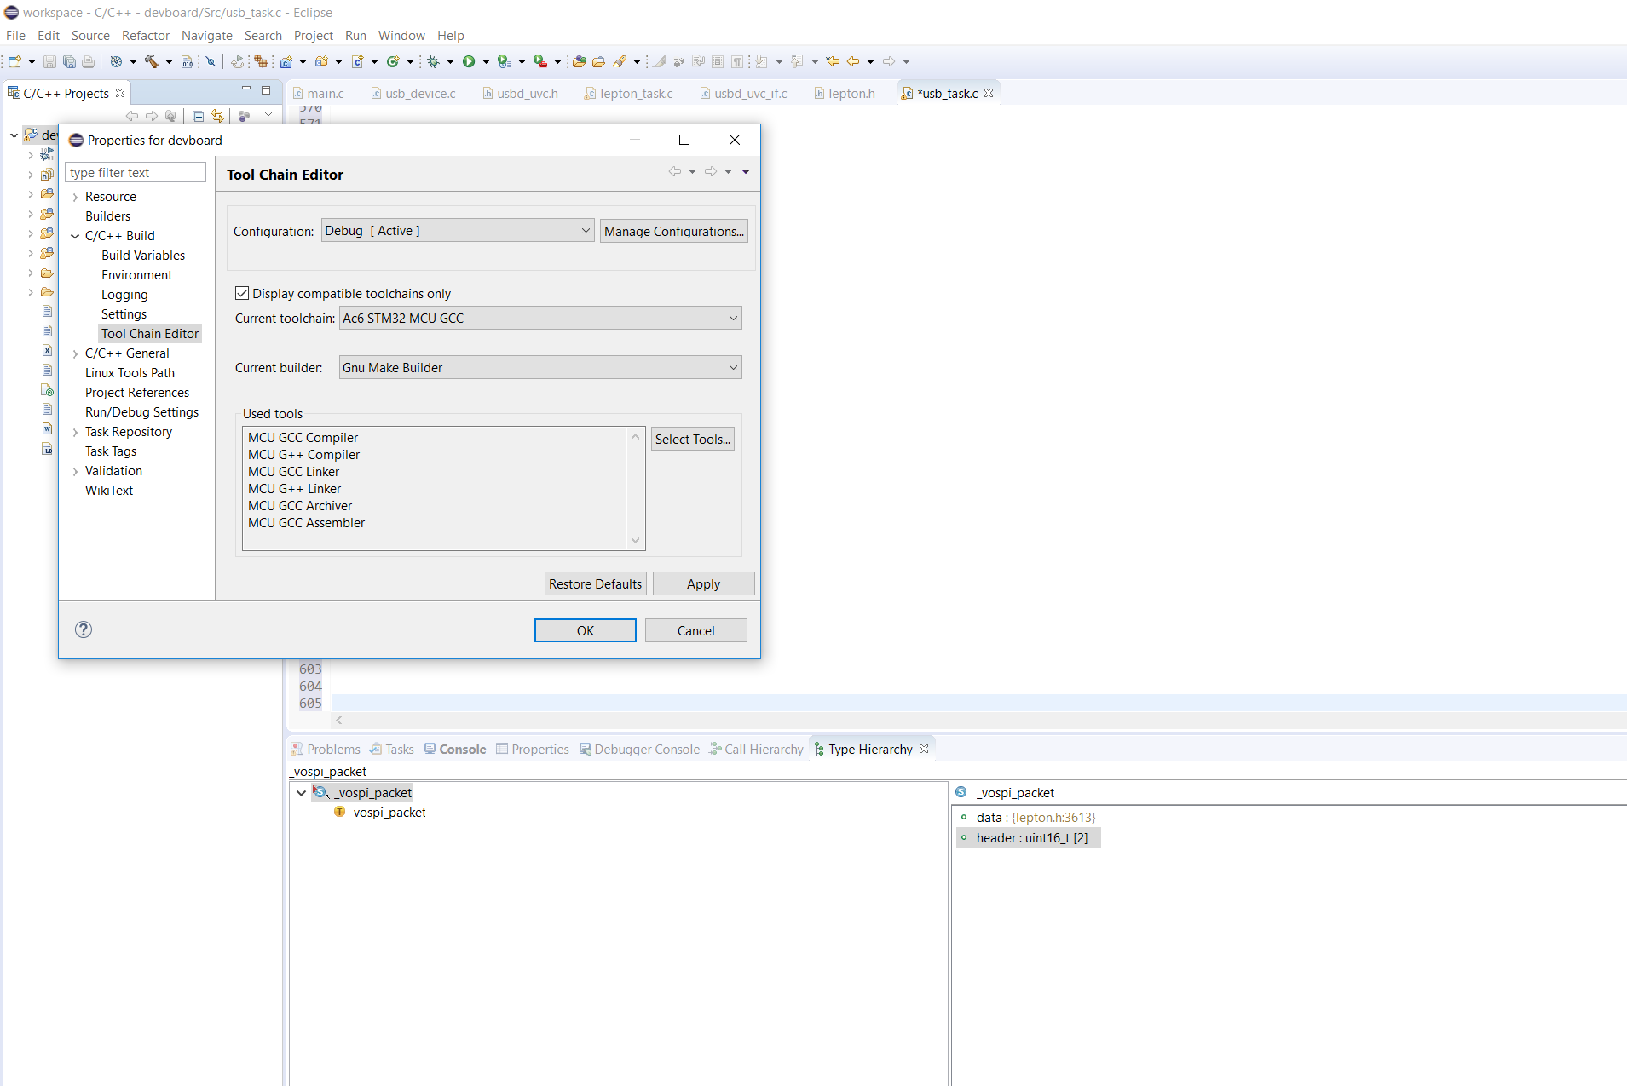
Task: Click the type filter text field
Action: (136, 172)
